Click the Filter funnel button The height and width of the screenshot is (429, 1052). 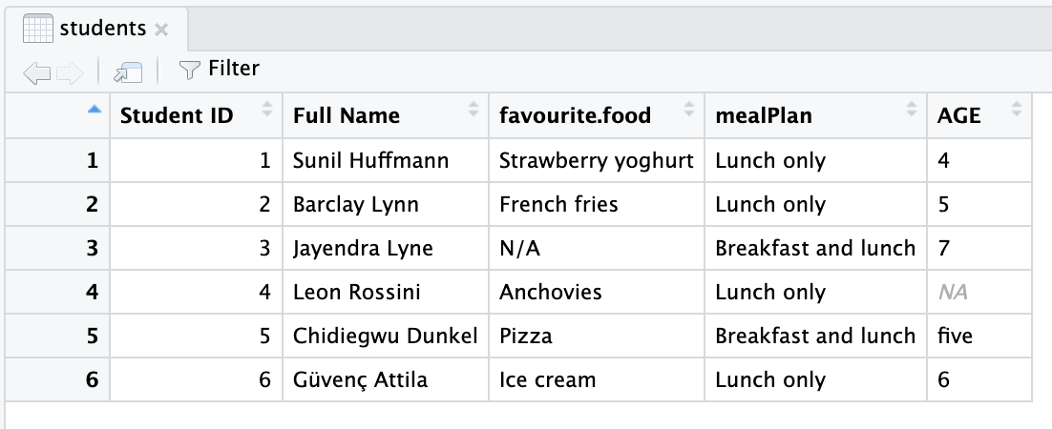pos(220,69)
